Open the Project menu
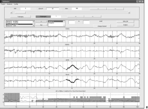148x109 pixels. [x=3, y=4]
